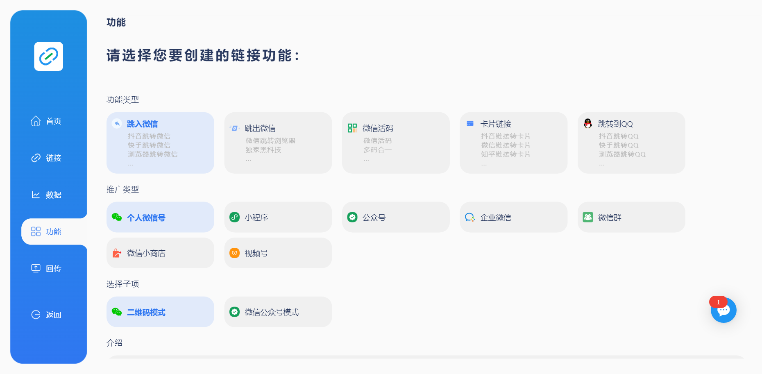Choose 公众号 promotion type

point(396,217)
